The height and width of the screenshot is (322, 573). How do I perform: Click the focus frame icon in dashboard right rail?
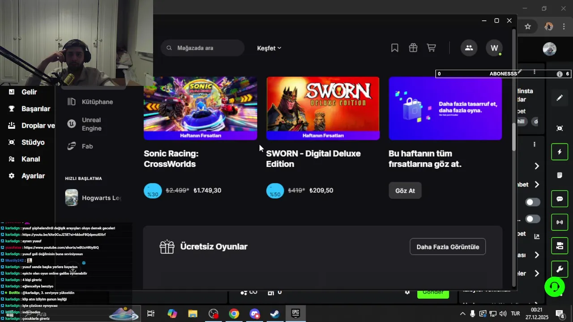[x=560, y=128]
